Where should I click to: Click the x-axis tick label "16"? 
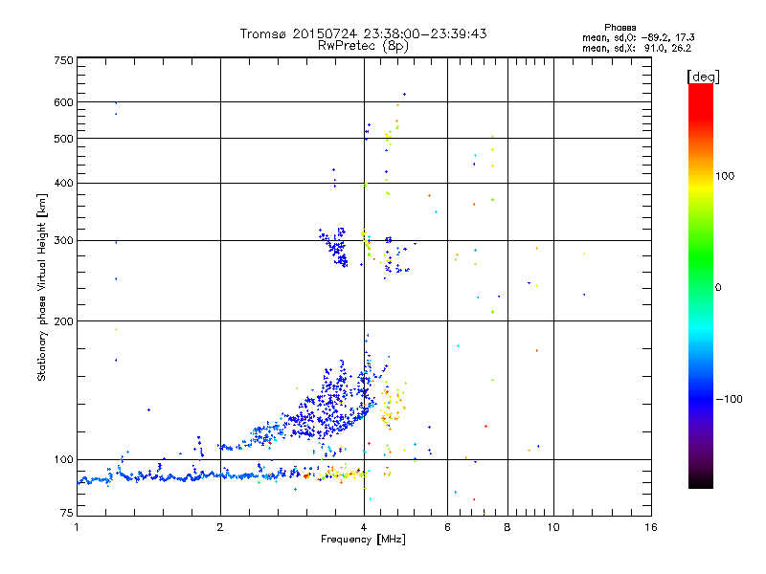click(651, 527)
